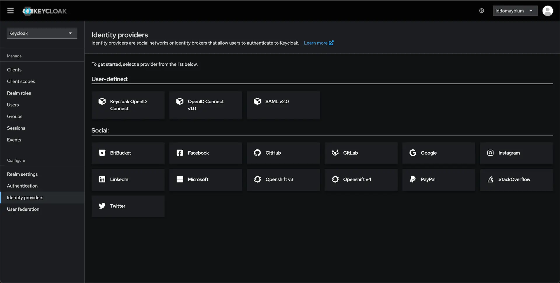Select the LinkedIn provider icon
This screenshot has height=283, width=560.
point(102,179)
